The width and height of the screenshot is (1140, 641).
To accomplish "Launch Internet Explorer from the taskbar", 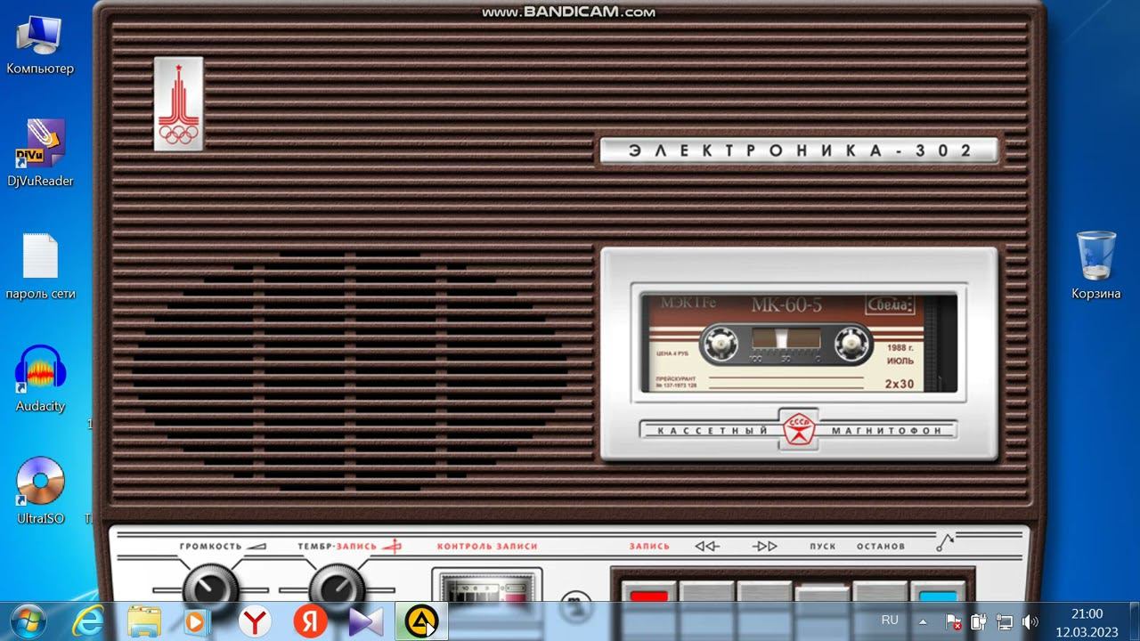I will [87, 621].
